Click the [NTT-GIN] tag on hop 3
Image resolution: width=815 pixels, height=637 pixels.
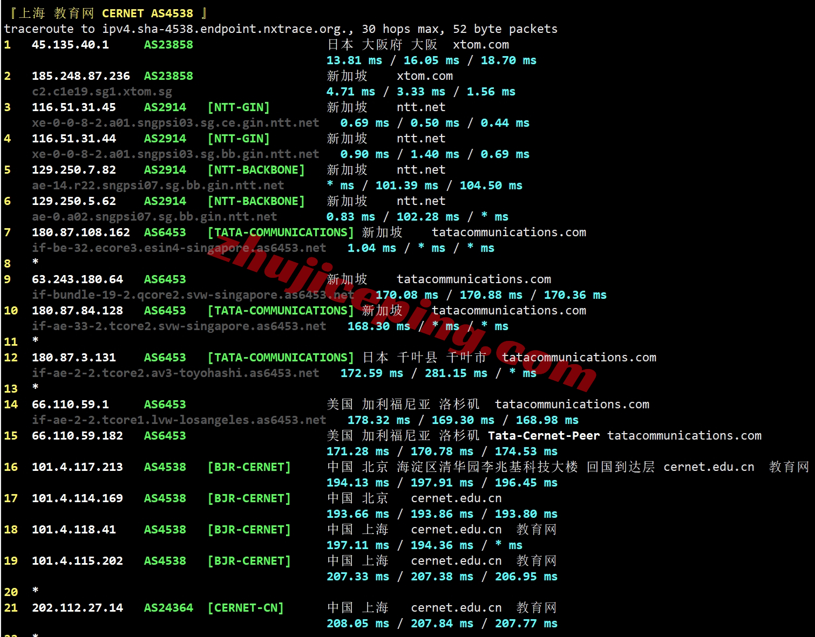[x=239, y=107]
